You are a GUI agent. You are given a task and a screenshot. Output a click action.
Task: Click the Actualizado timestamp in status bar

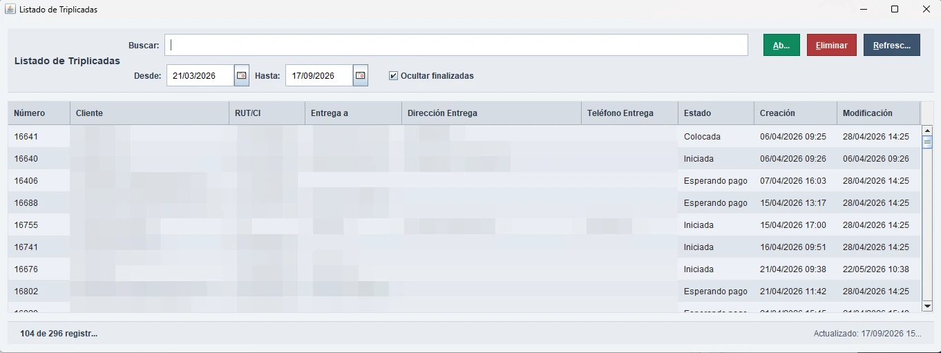[x=867, y=334]
